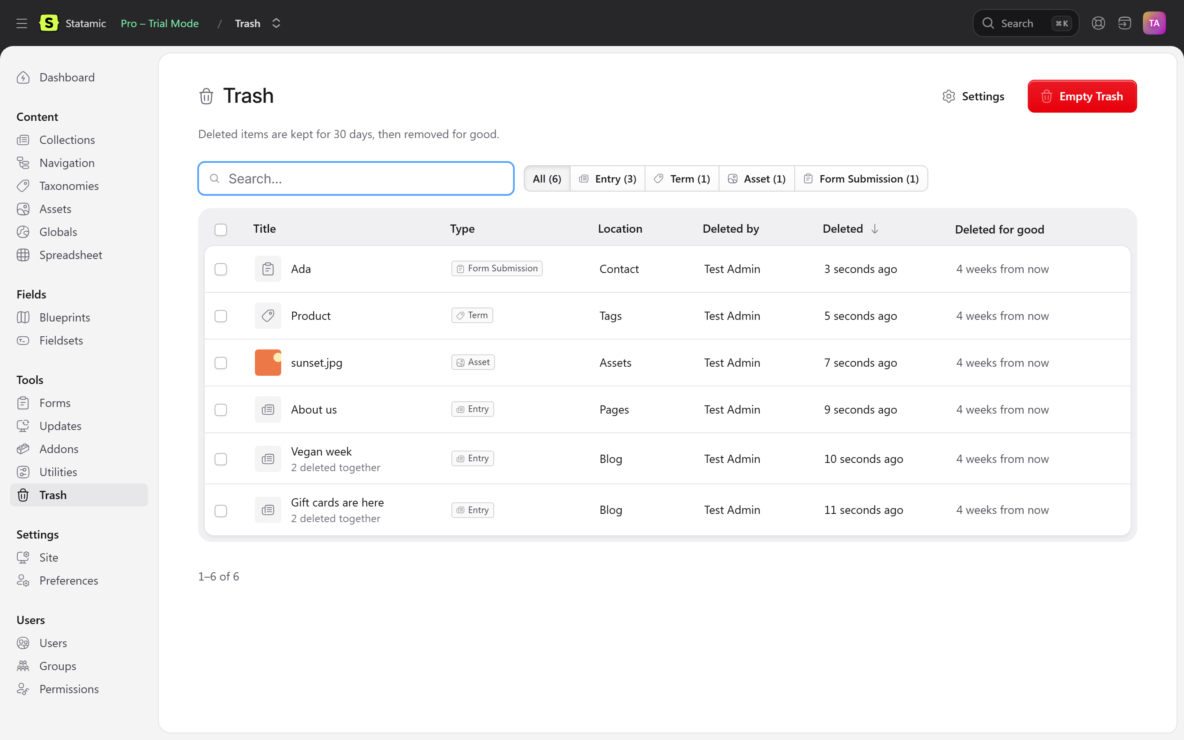The image size is (1184, 740).
Task: Click the Addons icon in sidebar
Action: [23, 449]
